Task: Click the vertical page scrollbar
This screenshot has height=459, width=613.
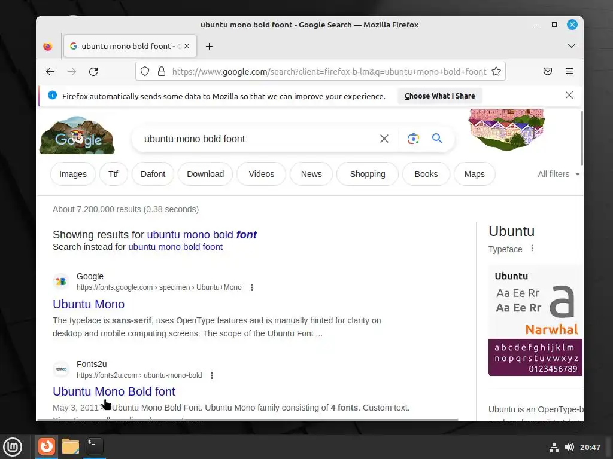Action: (582, 138)
